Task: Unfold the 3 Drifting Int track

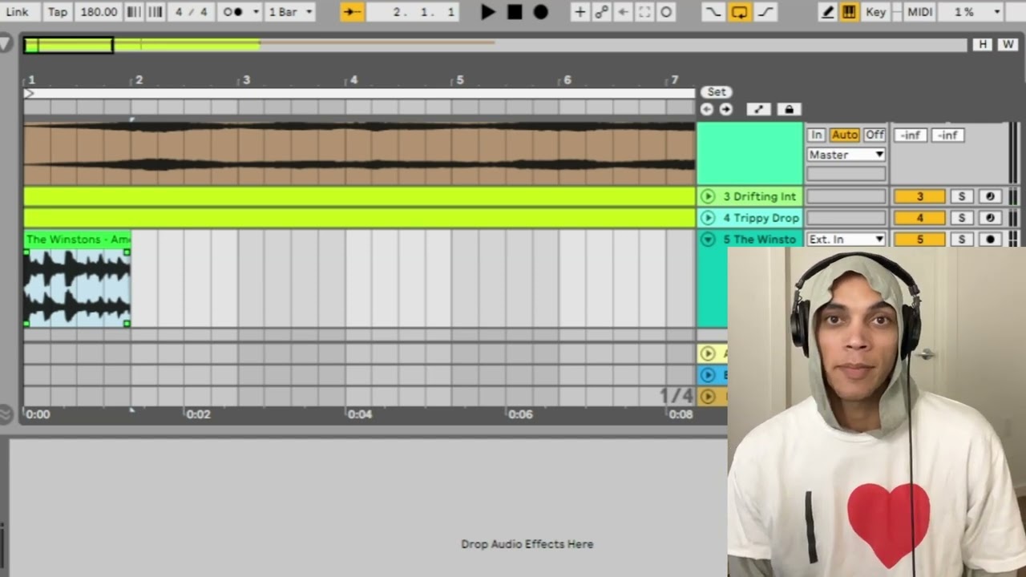Action: [707, 196]
